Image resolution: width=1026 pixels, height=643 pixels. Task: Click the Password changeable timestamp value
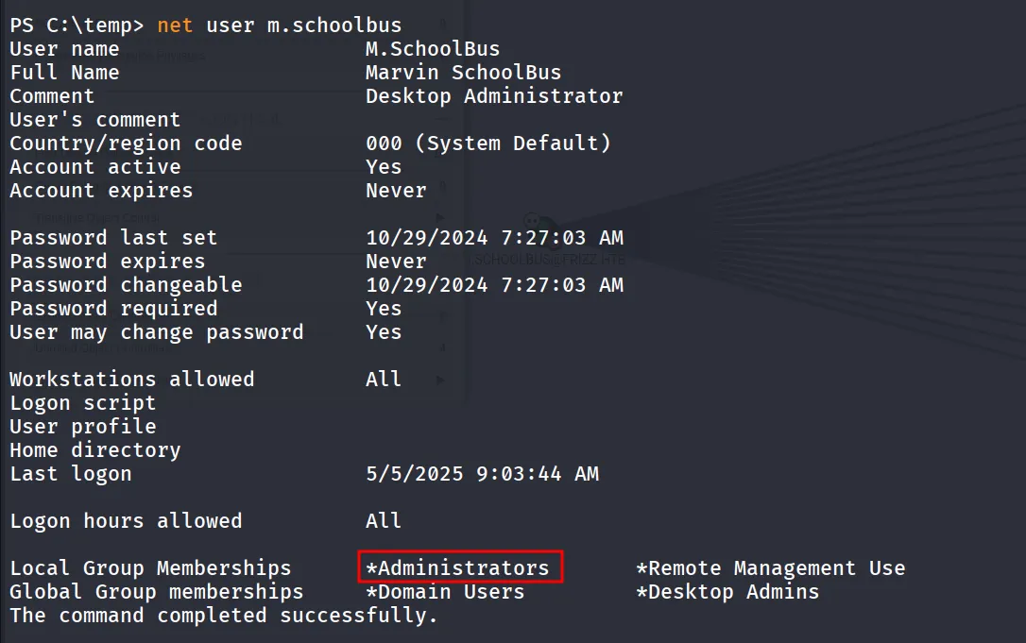(494, 284)
